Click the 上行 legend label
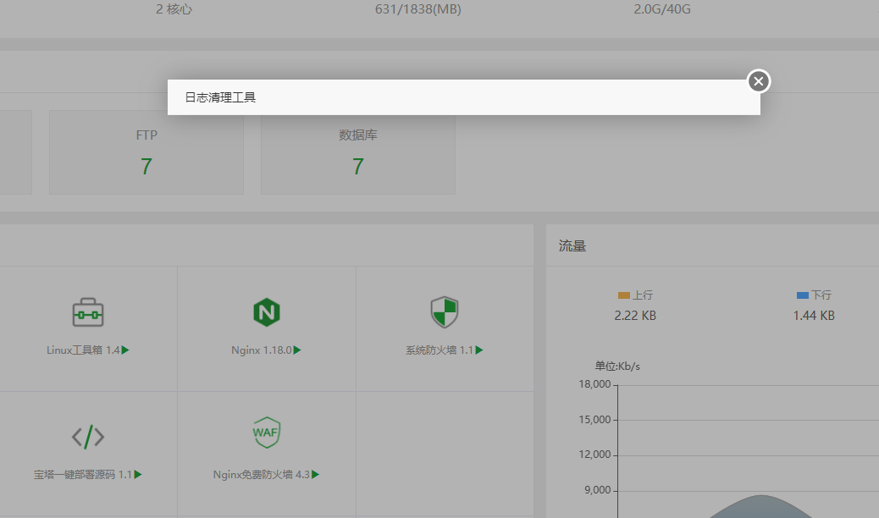 point(643,295)
